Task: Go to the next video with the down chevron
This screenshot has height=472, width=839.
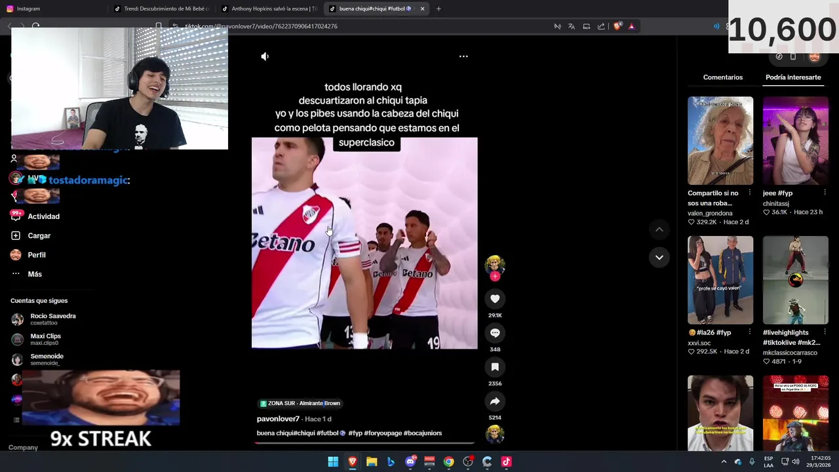Action: (x=659, y=257)
